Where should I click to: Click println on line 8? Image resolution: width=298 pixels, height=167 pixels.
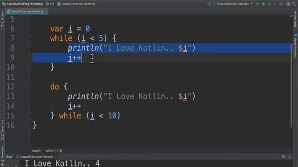[83, 48]
